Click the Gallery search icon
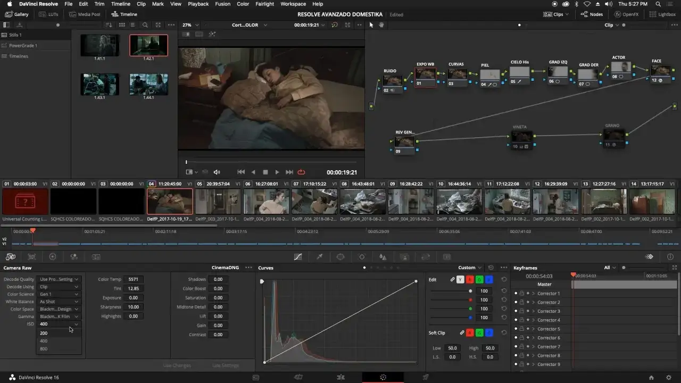This screenshot has height=383, width=681. 145,25
